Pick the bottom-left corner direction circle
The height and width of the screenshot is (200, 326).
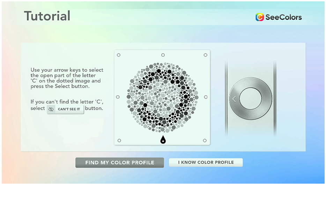pos(119,141)
